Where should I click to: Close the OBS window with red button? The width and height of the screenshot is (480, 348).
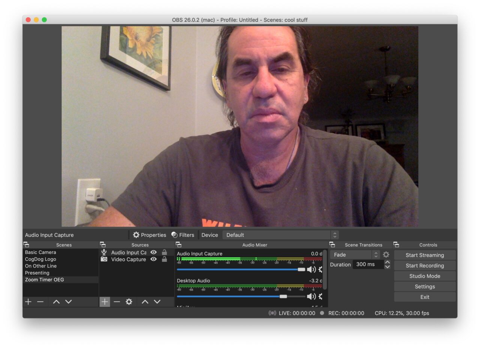tap(28, 20)
